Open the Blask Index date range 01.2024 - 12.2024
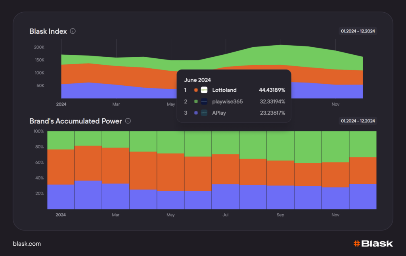 point(358,31)
